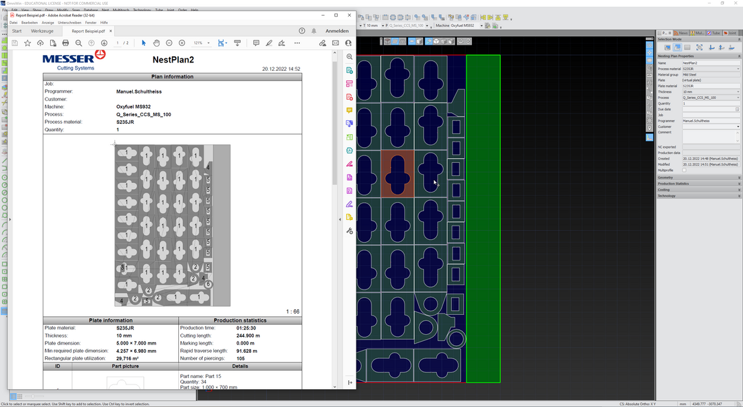Image resolution: width=743 pixels, height=407 pixels.
Task: Switch to Acrobat's Start tab
Action: point(17,31)
